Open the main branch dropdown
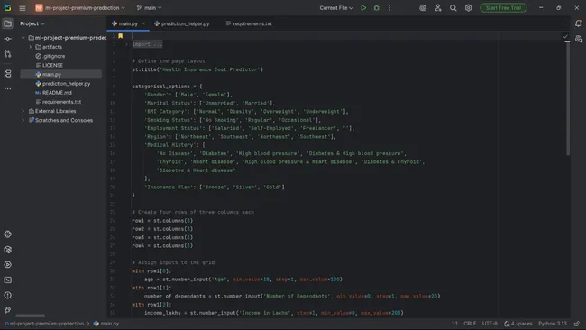Viewport: 586px width, 330px height. click(x=149, y=8)
